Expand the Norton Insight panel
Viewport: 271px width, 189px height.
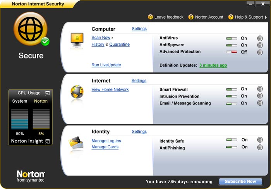47,142
